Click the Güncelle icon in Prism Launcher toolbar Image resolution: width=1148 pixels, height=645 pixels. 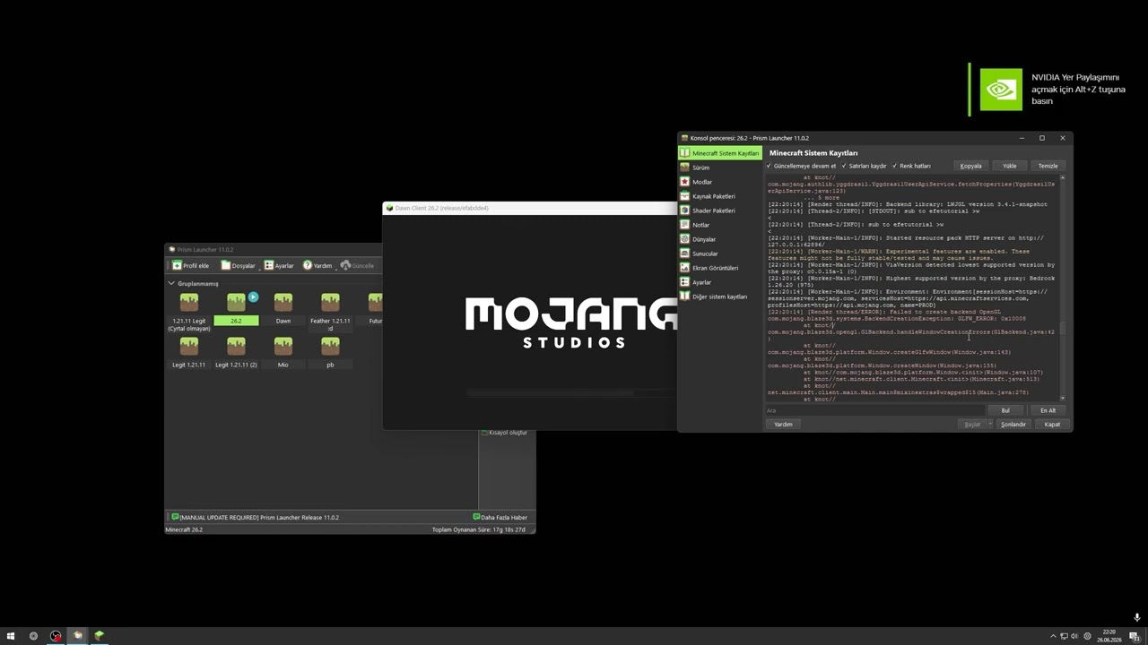tap(357, 265)
